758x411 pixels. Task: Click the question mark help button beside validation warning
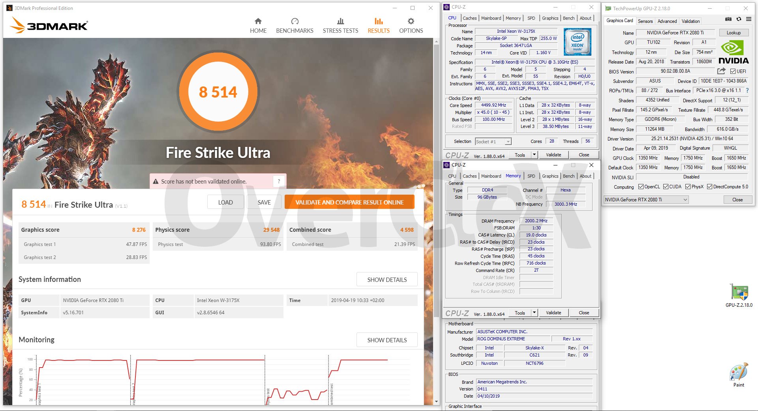[279, 181]
